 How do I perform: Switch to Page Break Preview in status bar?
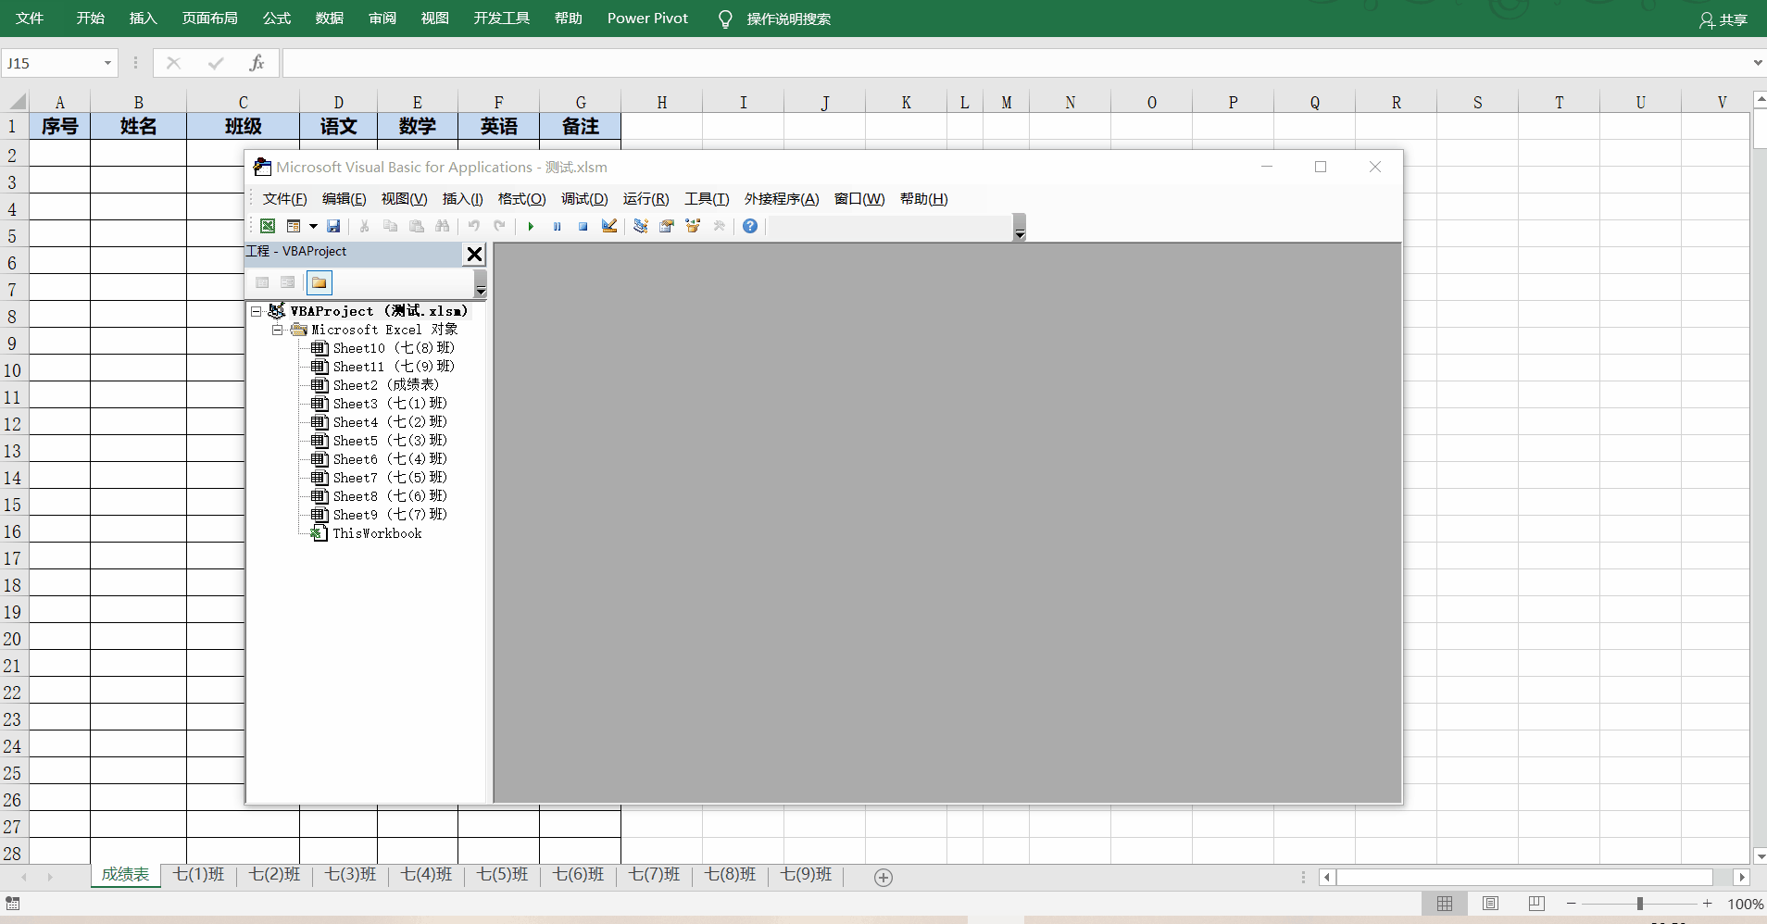[1536, 904]
